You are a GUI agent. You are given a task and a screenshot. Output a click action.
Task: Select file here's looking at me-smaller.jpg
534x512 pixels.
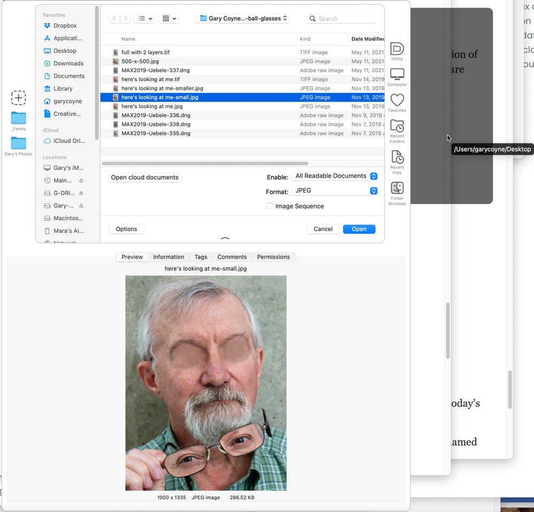click(x=243, y=88)
